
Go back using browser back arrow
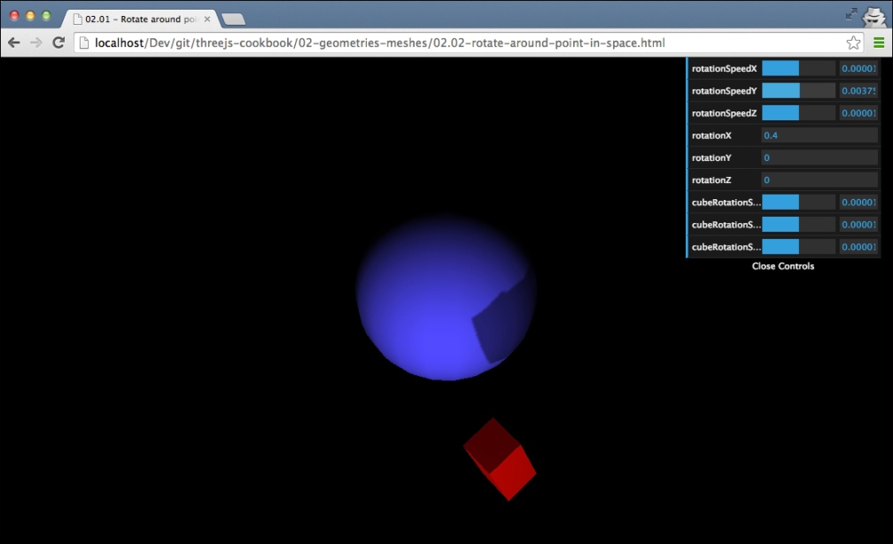click(x=14, y=42)
